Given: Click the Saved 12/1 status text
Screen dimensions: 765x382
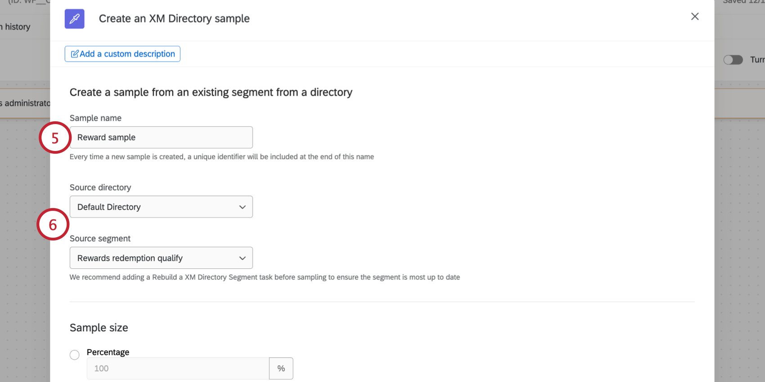Looking at the screenshot, I should (x=742, y=1).
